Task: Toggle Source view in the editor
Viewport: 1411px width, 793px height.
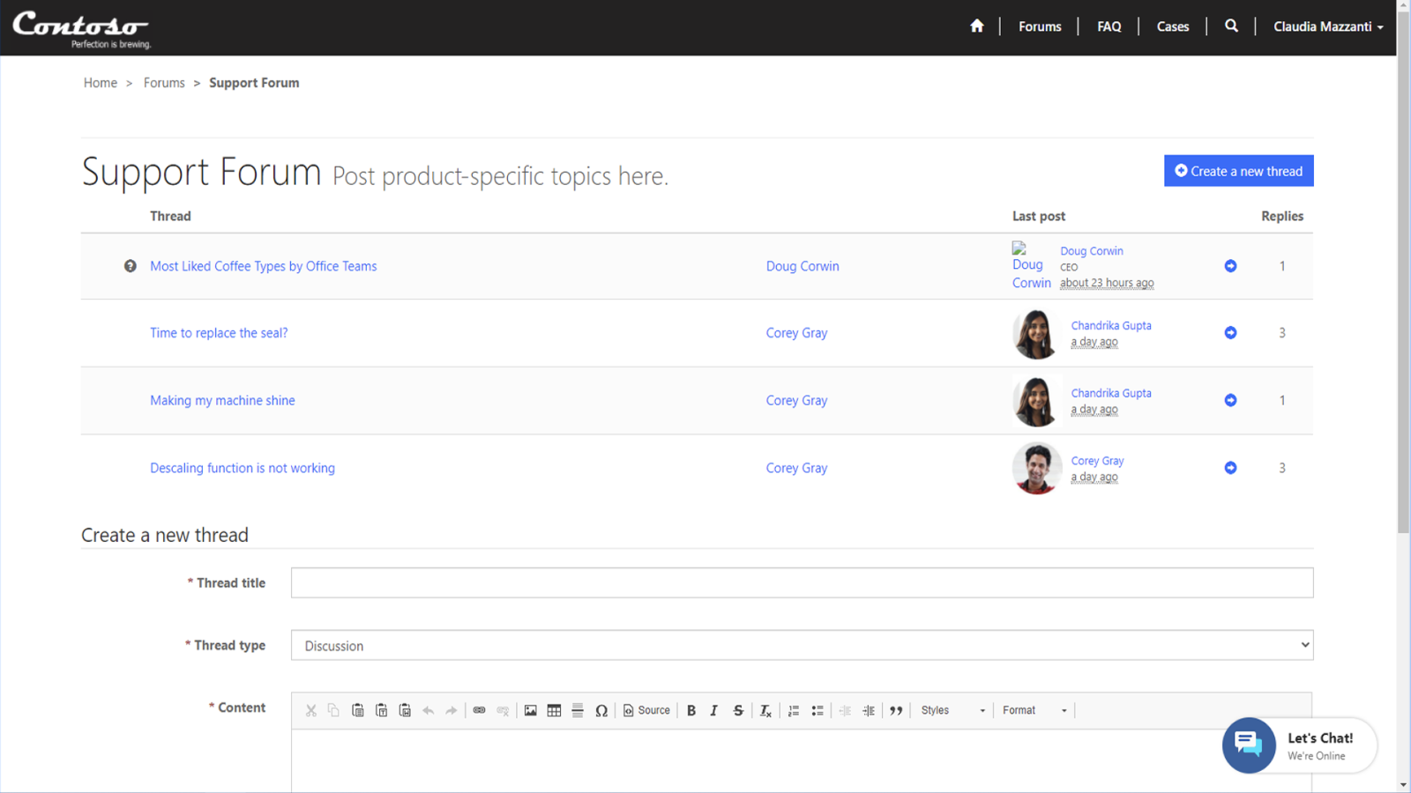Action: [x=646, y=710]
